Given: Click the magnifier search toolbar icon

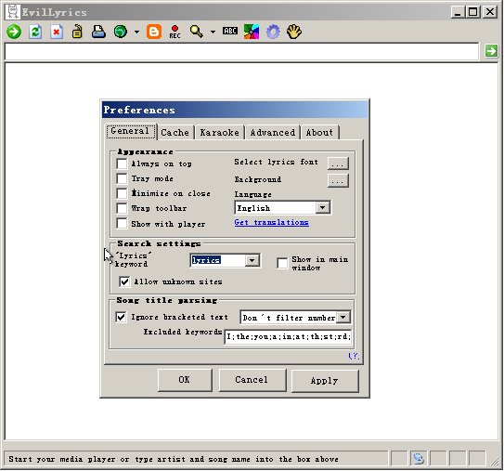Looking at the screenshot, I should coord(197,32).
